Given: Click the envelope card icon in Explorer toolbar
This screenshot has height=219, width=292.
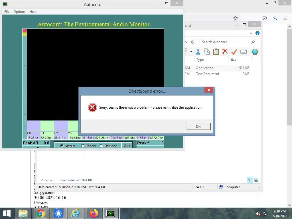Looking at the screenshot, I should 244,52.
